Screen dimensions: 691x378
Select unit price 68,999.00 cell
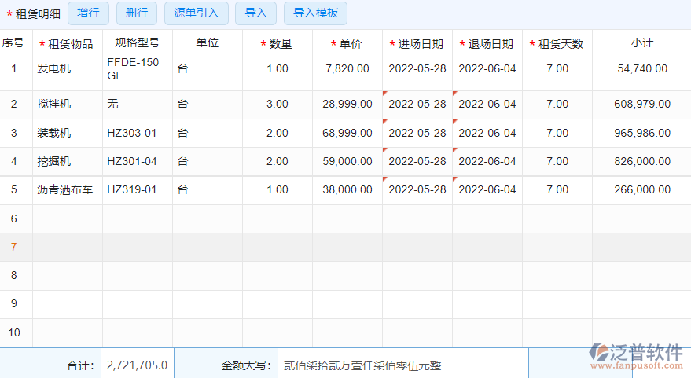point(347,133)
